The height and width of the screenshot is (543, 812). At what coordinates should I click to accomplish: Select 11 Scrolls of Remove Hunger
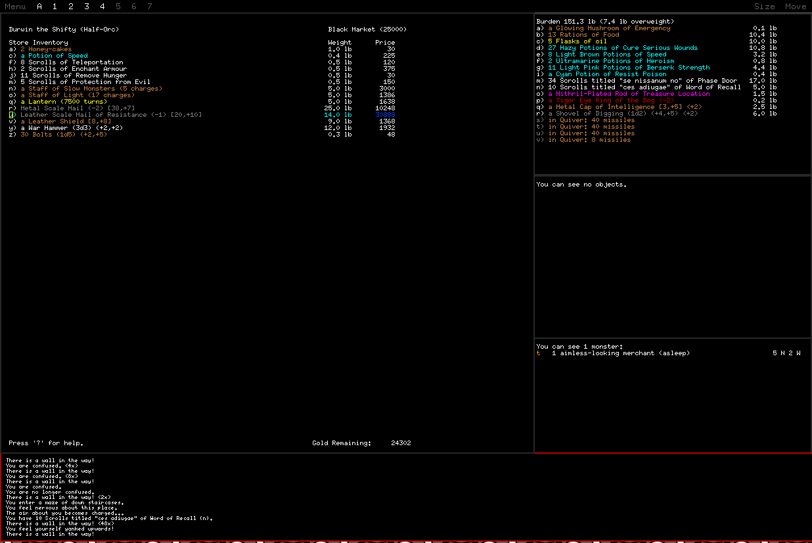pyautogui.click(x=202, y=76)
